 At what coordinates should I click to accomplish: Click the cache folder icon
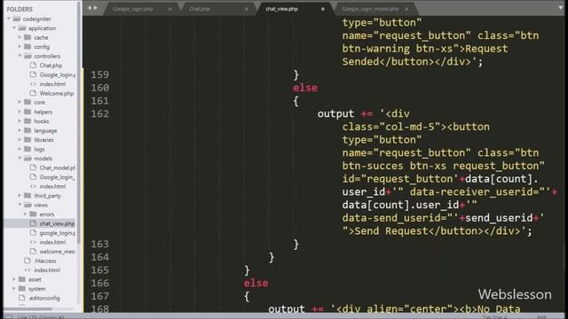tap(28, 37)
